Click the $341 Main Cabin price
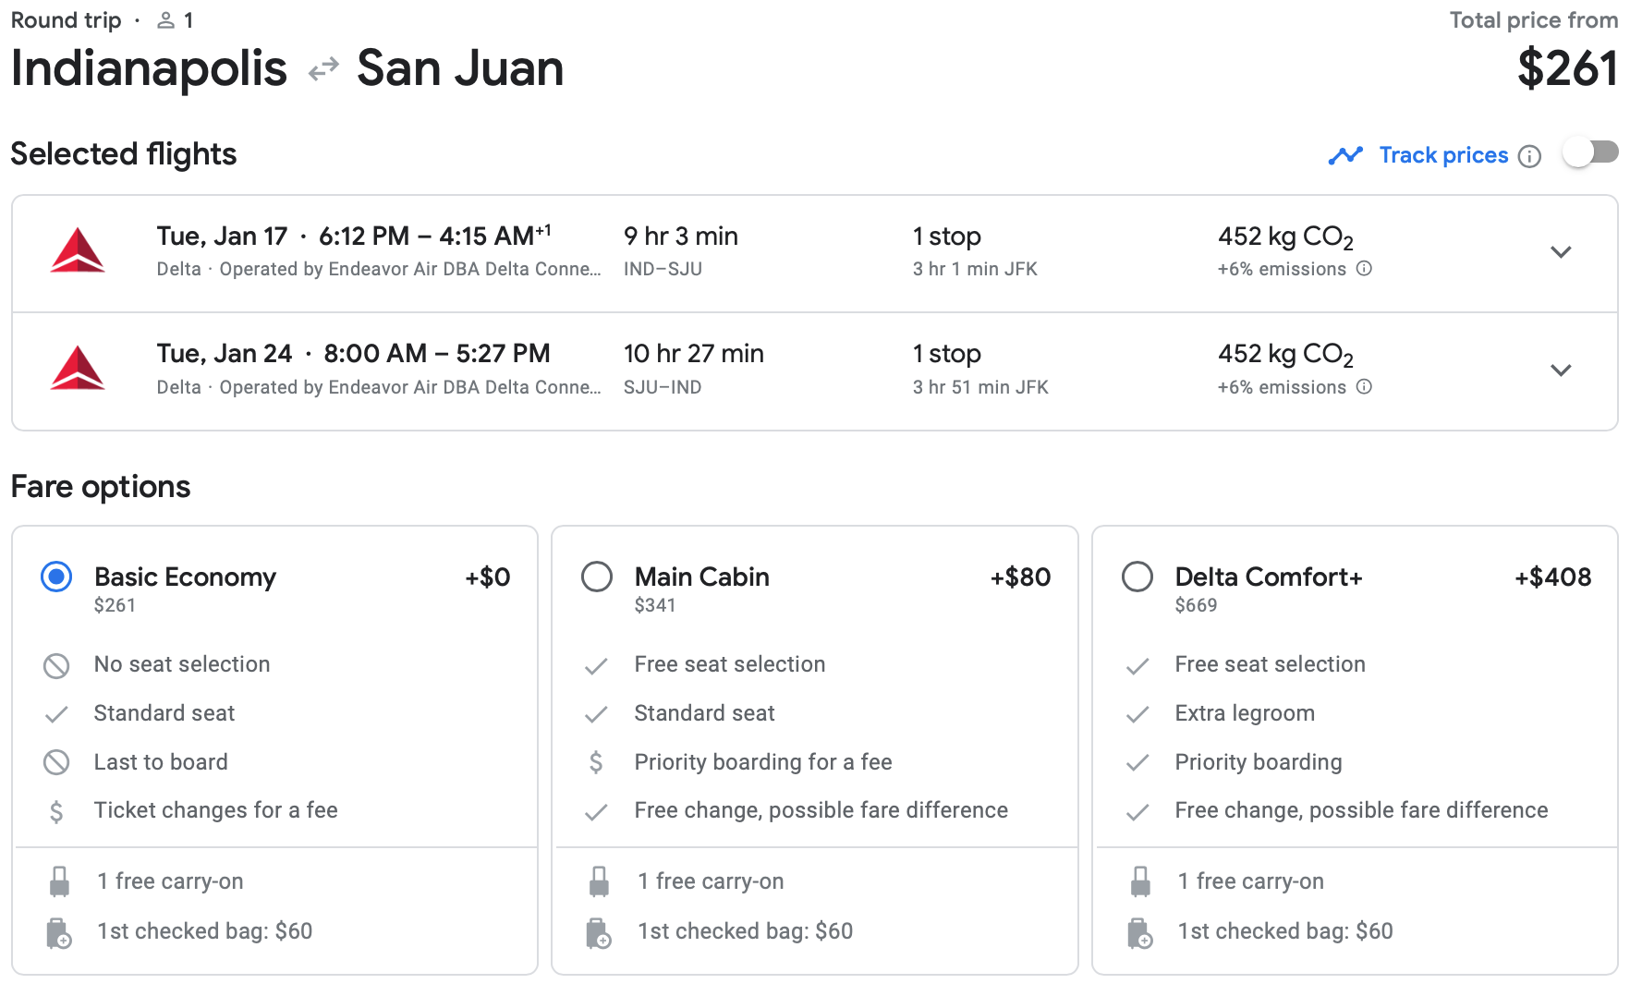 655,605
